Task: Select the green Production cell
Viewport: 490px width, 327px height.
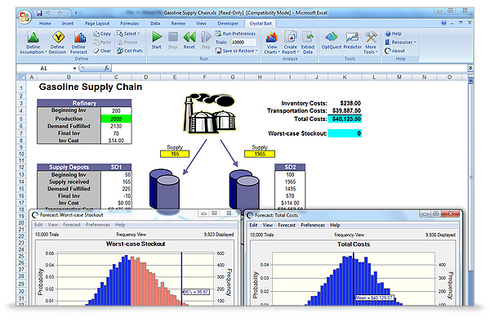Action: tap(115, 119)
